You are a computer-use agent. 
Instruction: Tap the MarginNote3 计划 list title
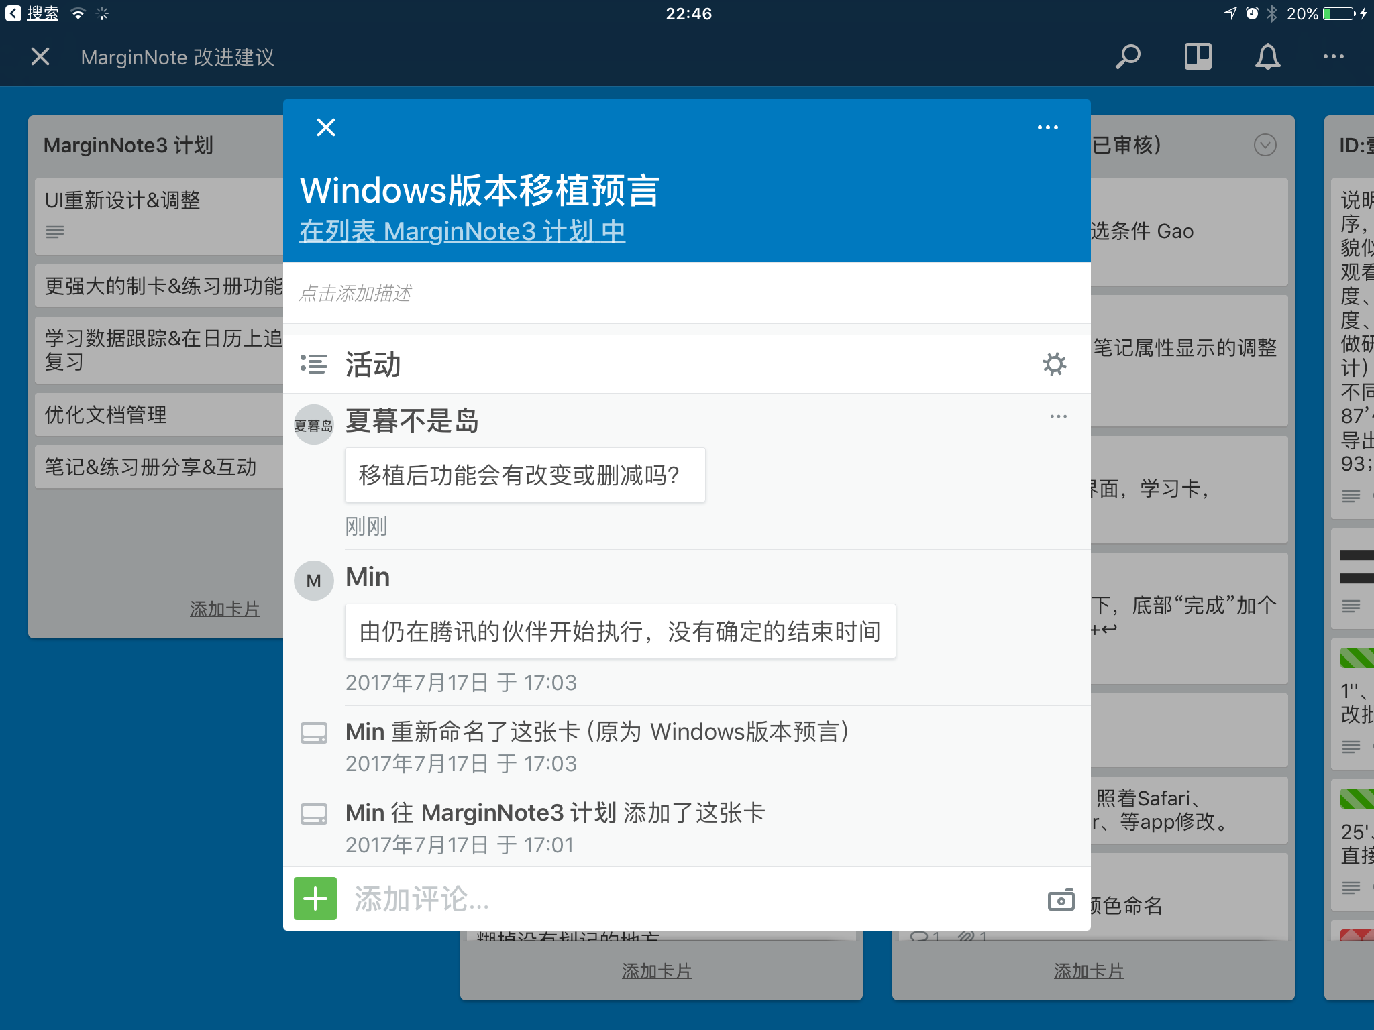pyautogui.click(x=128, y=145)
